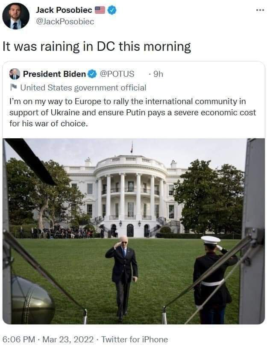This screenshot has width=270, height=347.
Task: Click United States government official label
Action: [x=83, y=87]
